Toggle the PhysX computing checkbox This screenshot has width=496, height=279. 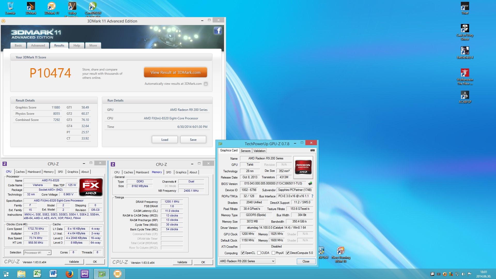[273, 253]
